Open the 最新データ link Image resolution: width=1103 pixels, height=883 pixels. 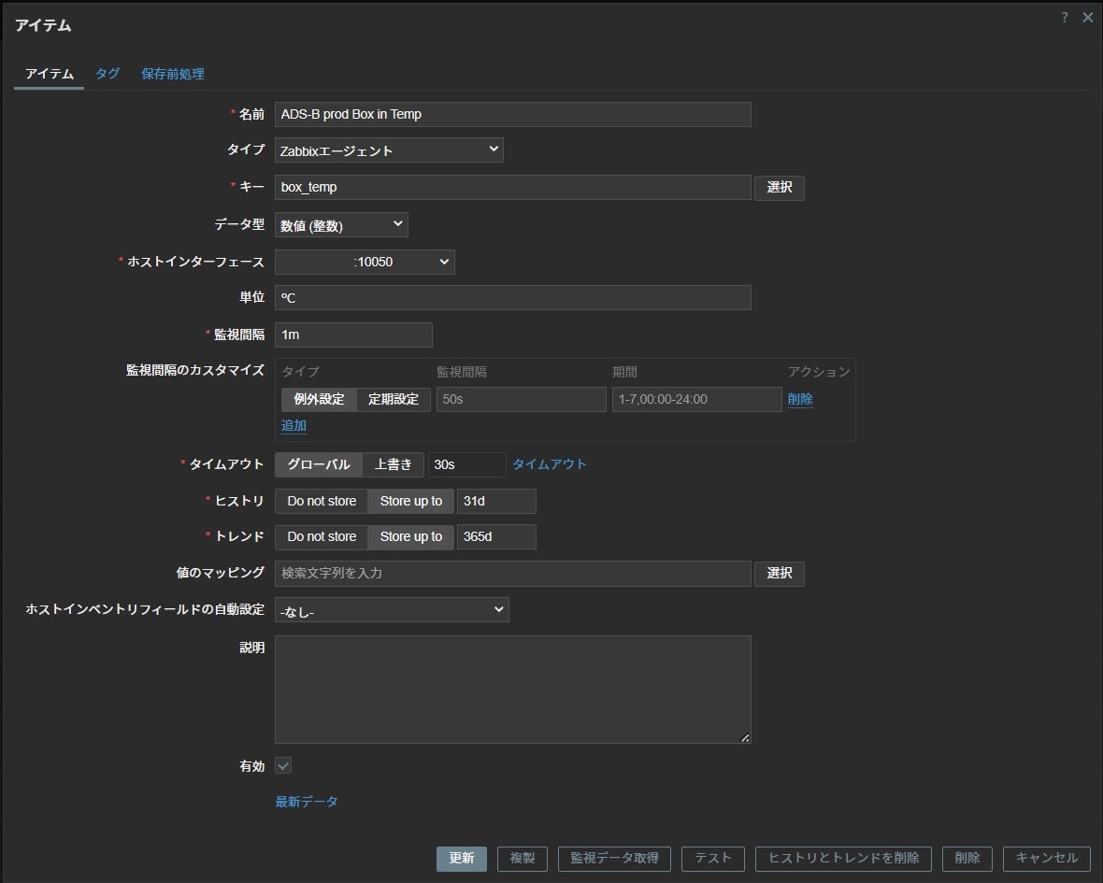[x=307, y=802]
